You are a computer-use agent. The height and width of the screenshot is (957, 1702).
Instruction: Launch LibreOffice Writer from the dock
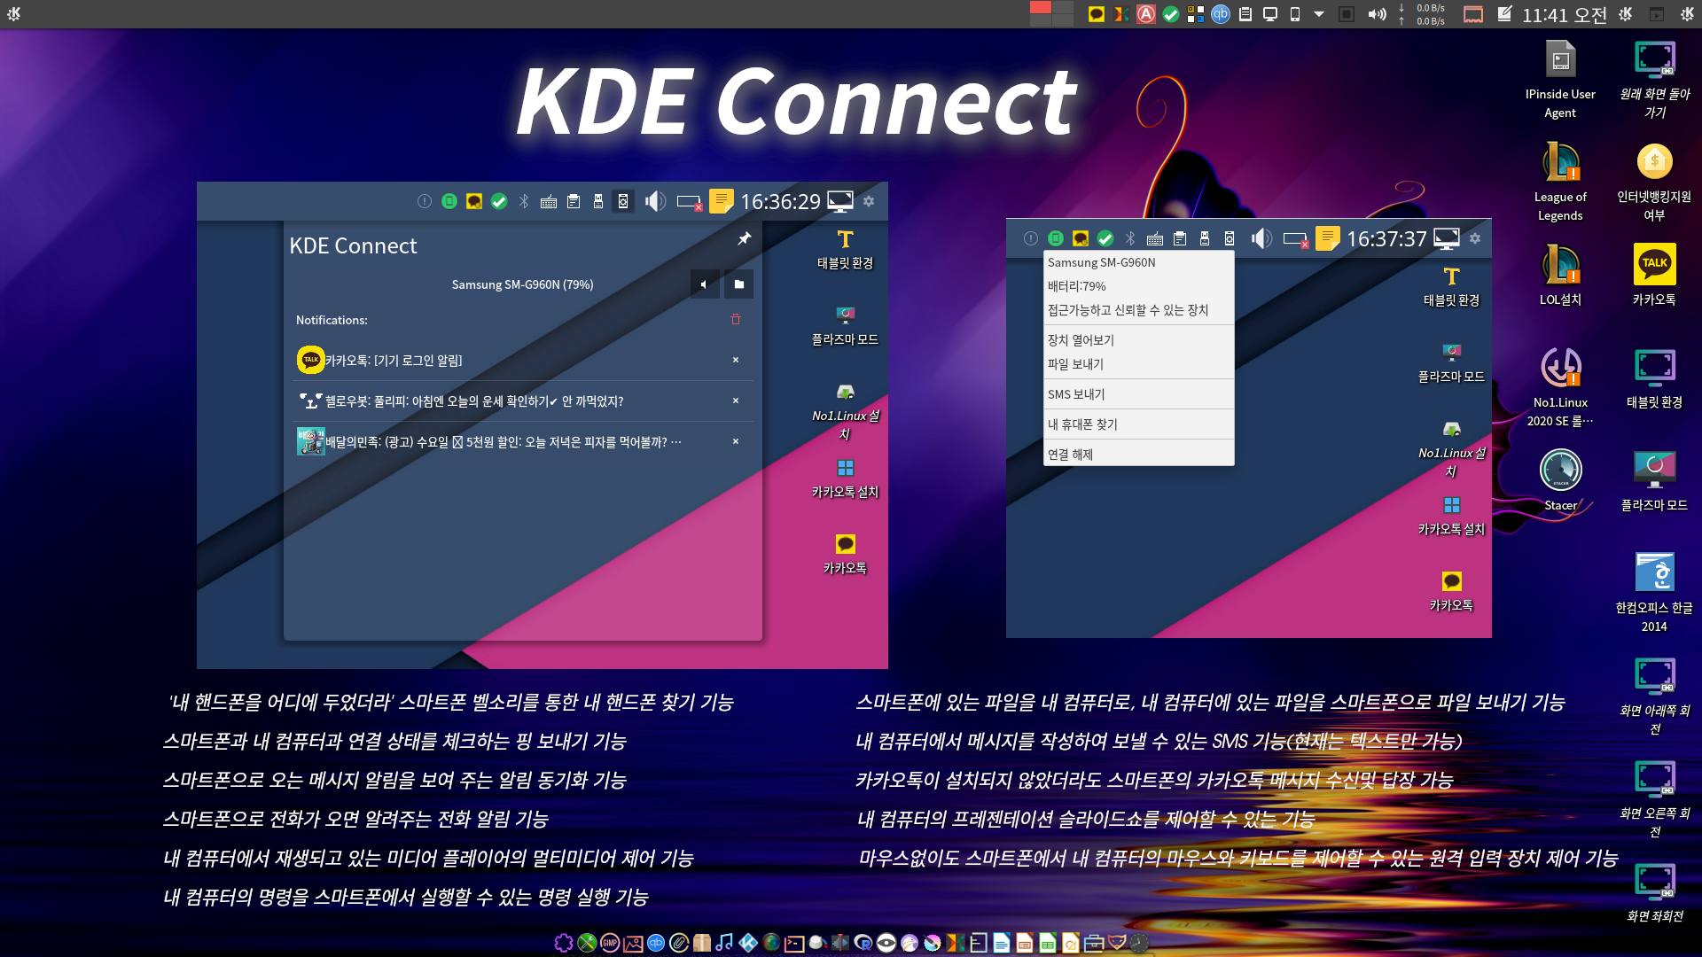tap(1002, 943)
